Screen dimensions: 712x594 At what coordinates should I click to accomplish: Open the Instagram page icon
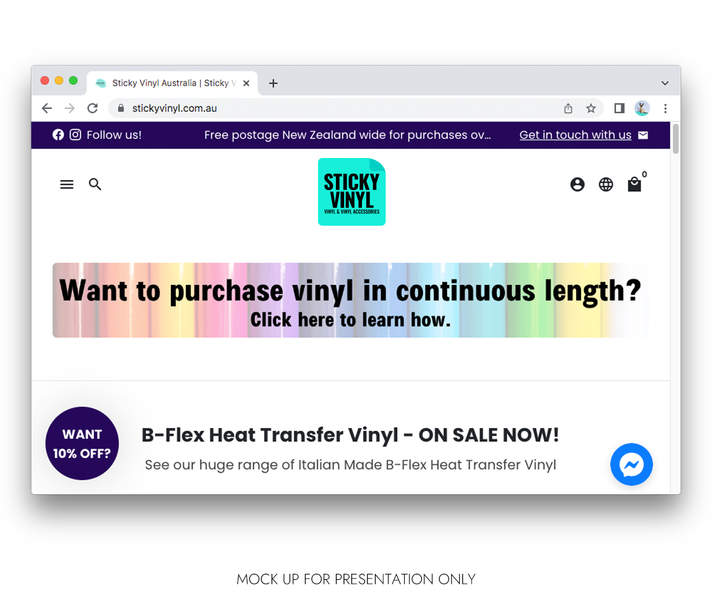click(75, 135)
